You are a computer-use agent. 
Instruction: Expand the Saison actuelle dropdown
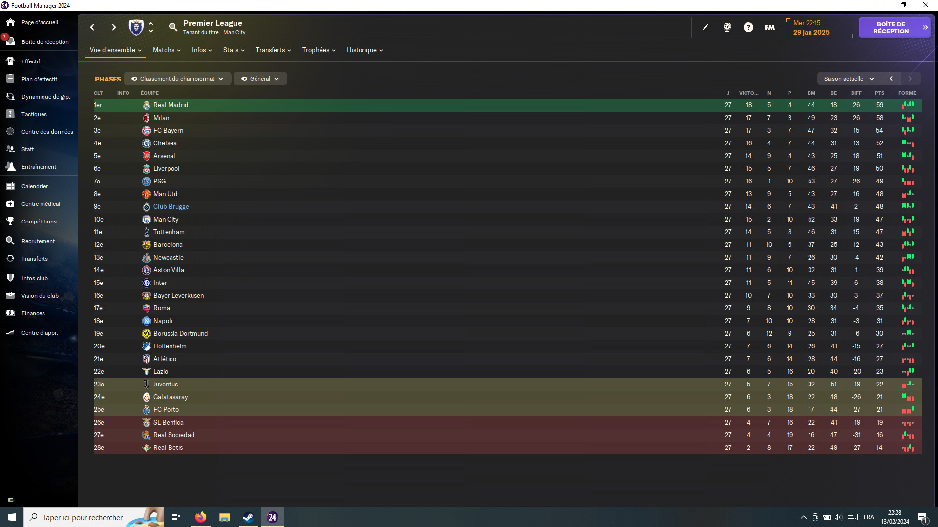click(849, 79)
